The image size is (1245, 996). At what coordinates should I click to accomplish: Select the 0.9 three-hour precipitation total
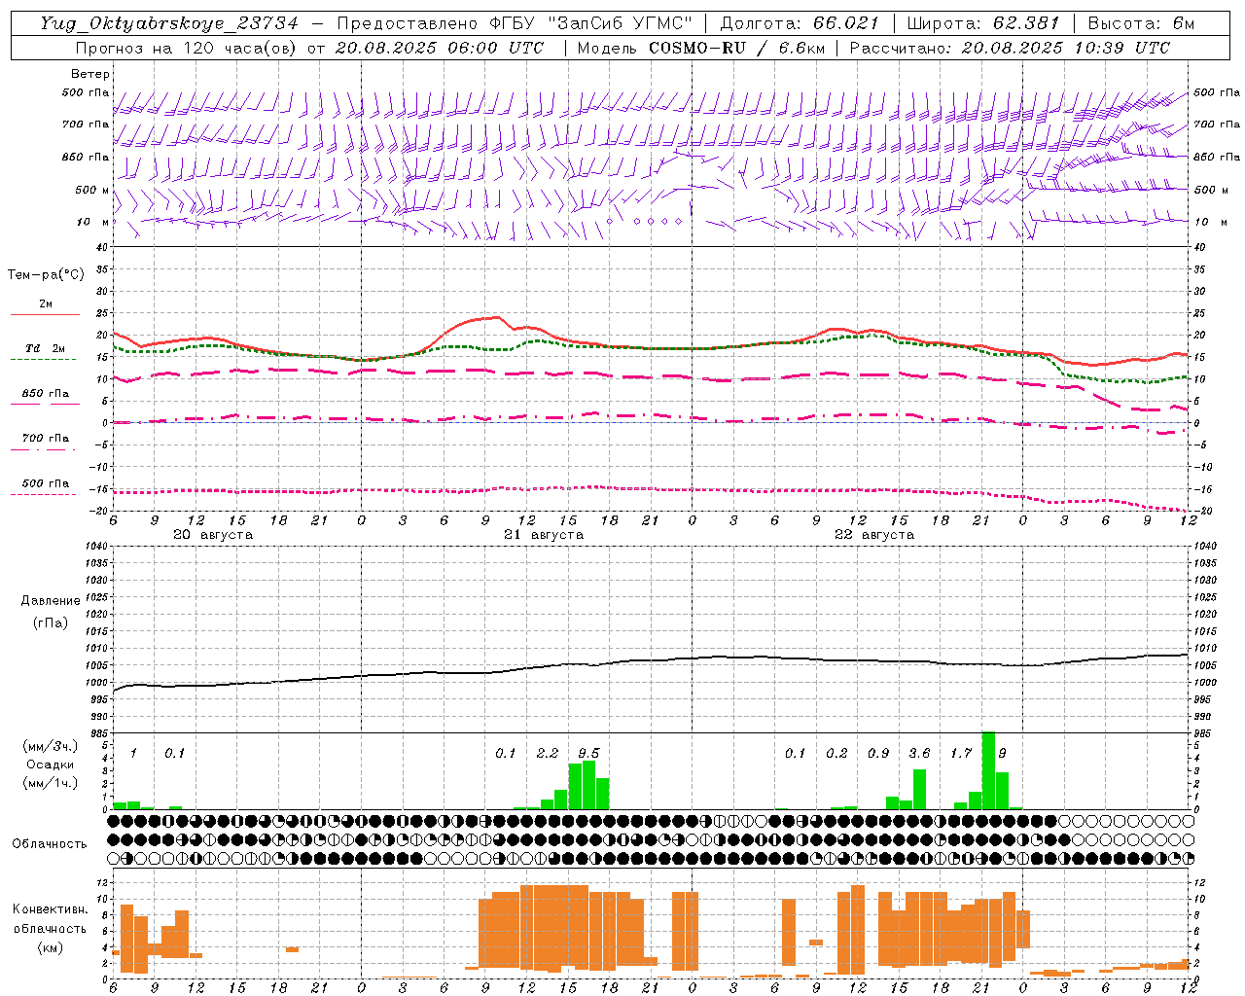878,753
